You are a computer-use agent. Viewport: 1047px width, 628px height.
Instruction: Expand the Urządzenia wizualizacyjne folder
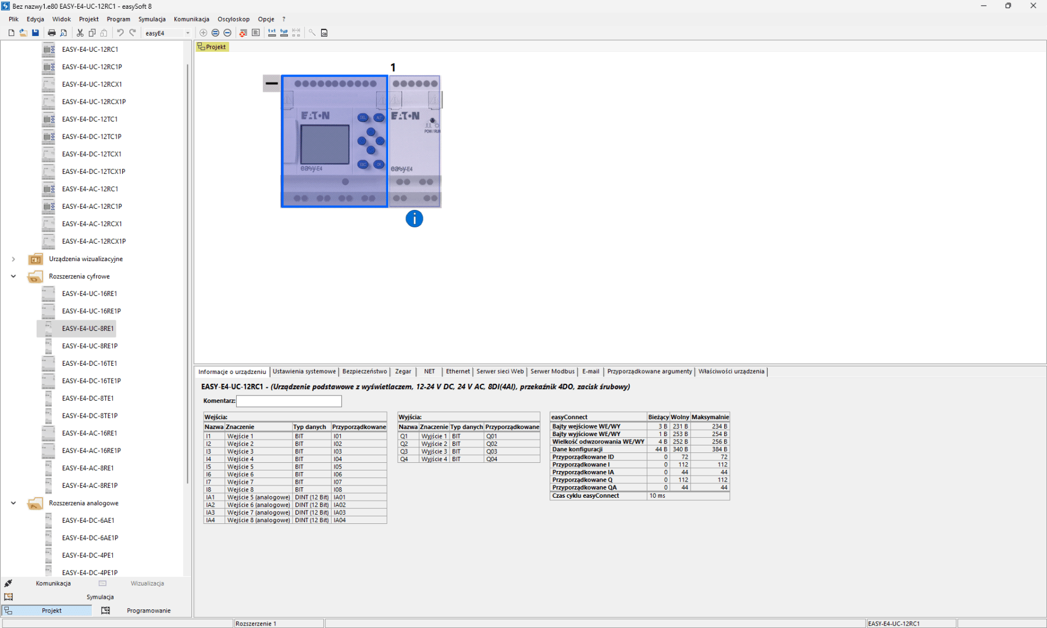[13, 259]
